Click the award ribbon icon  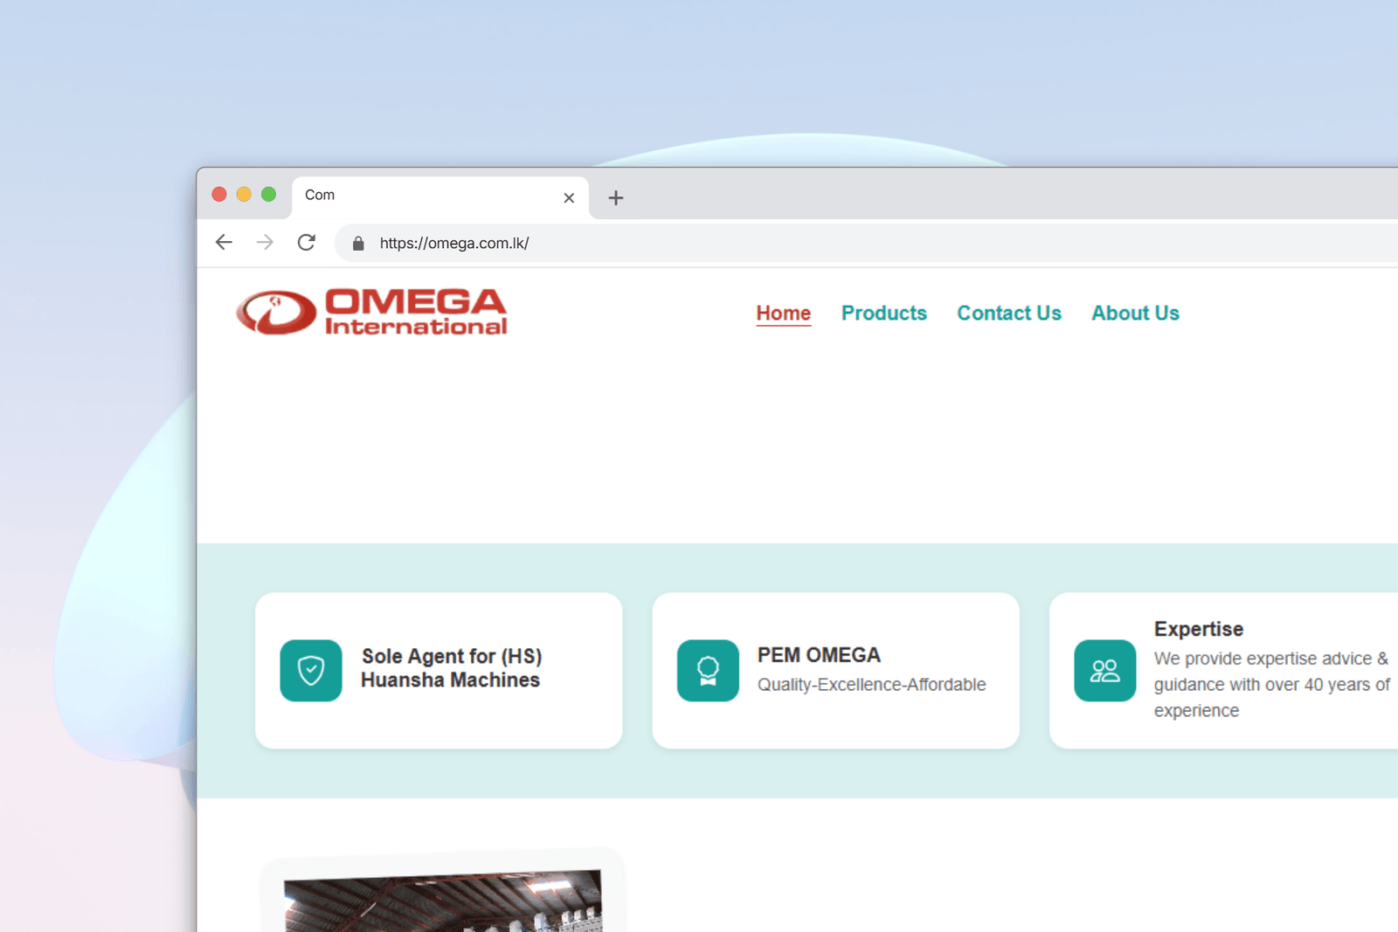(x=708, y=671)
